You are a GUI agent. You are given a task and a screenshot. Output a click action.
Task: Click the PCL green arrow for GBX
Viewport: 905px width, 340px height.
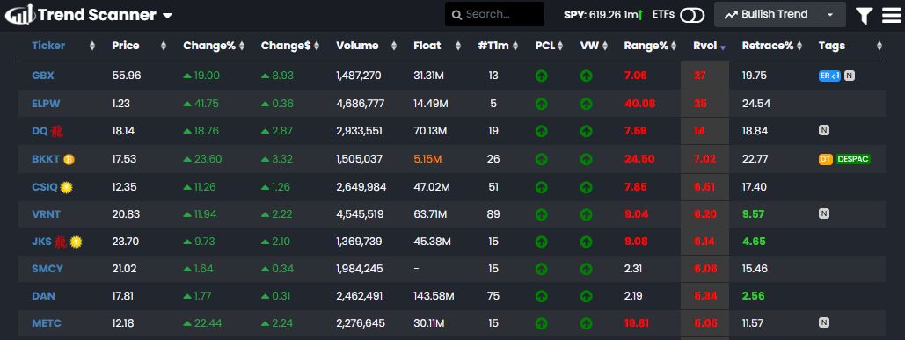click(x=542, y=76)
